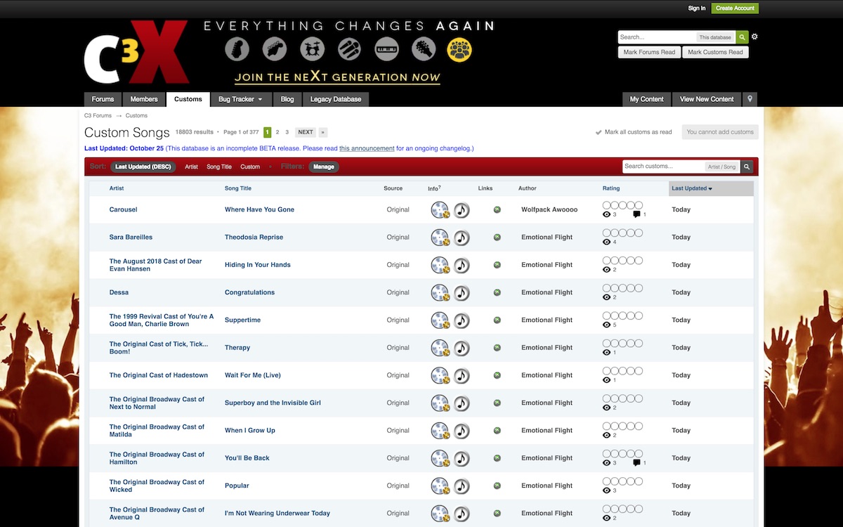Viewport: 843px width, 527px height.
Task: Click the Mark Forums Read button
Action: (x=650, y=52)
